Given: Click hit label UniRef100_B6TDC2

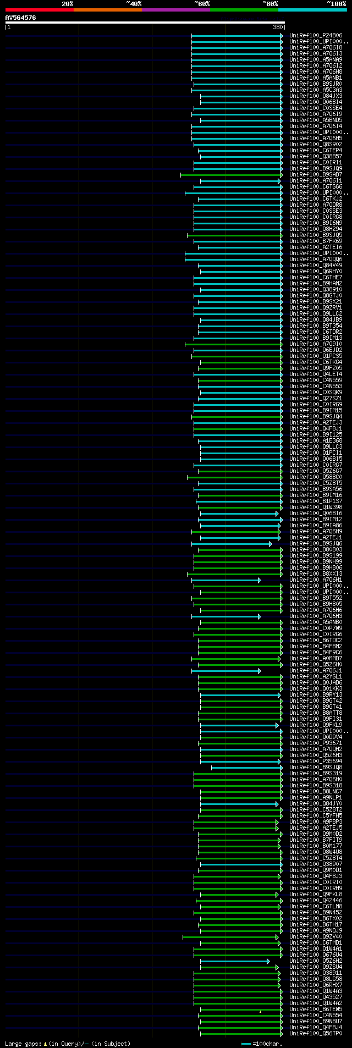Looking at the screenshot, I should 316,641.
